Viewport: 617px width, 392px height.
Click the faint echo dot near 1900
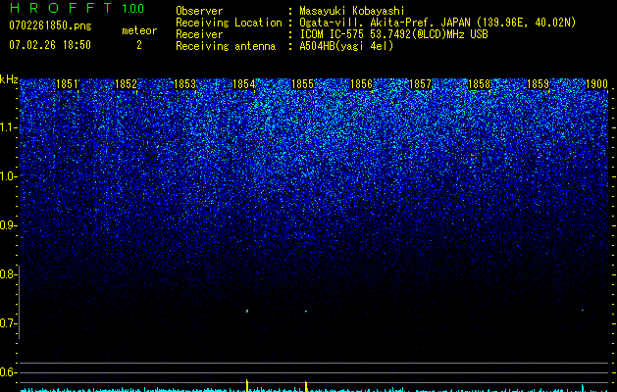(x=583, y=311)
